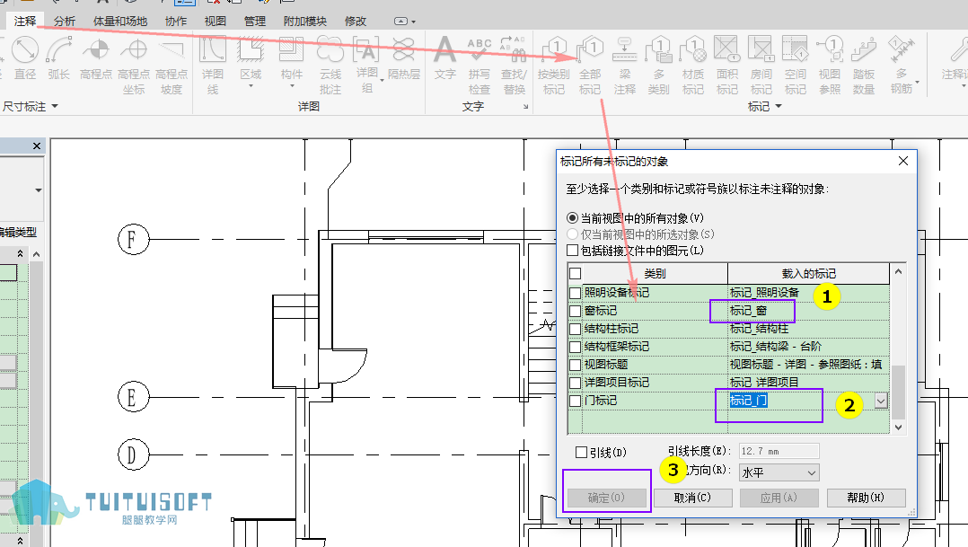Click the 高程点坡度 spot slope tool
This screenshot has width=968, height=547.
pos(172,65)
